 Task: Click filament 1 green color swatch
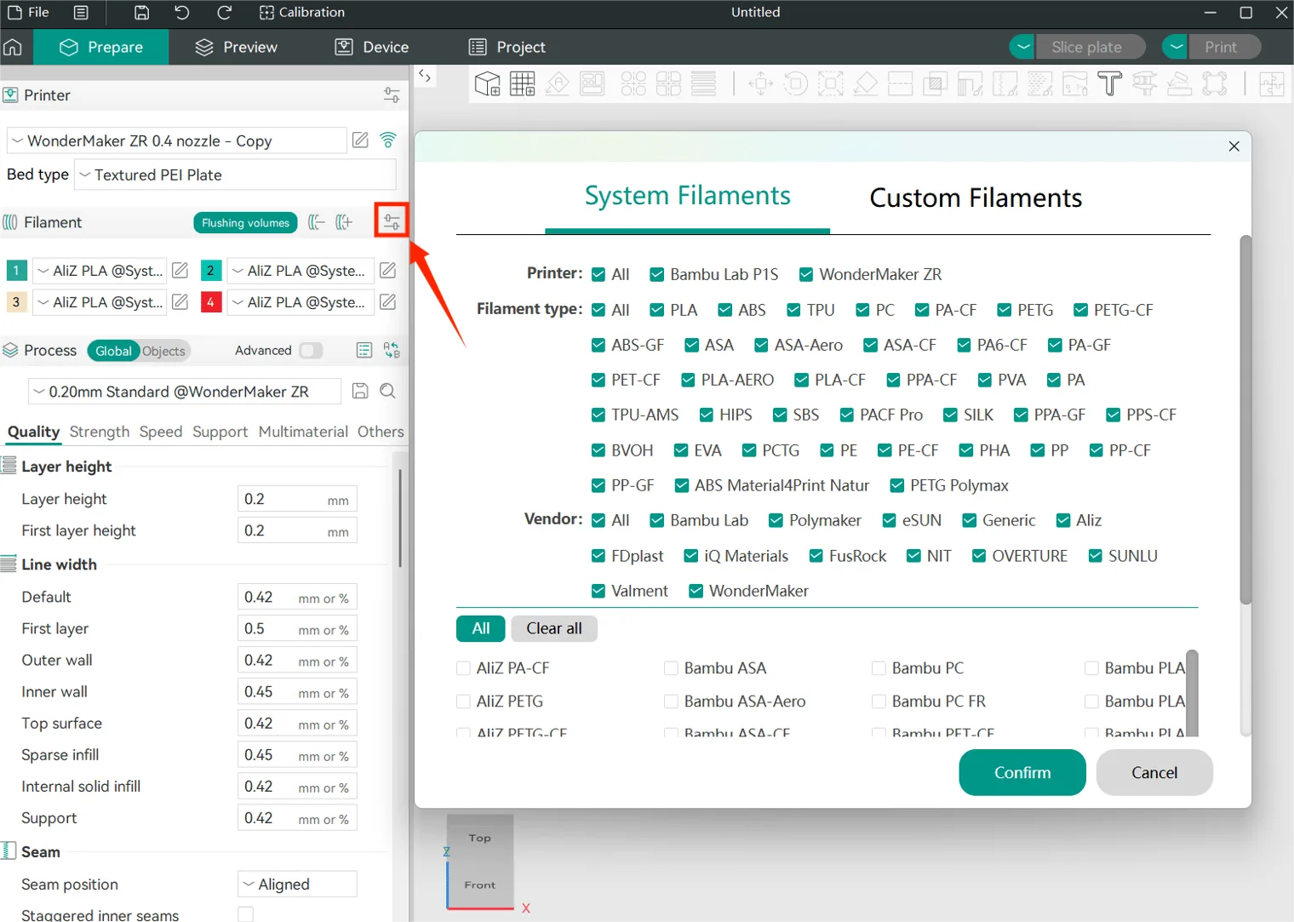tap(16, 271)
